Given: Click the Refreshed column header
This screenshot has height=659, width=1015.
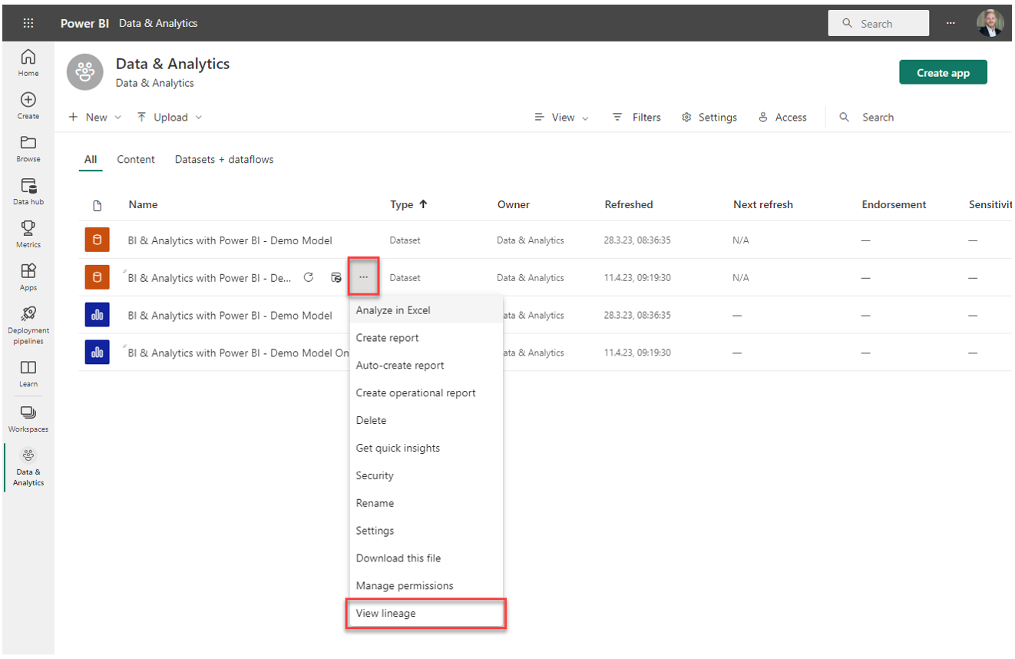Looking at the screenshot, I should click(629, 204).
